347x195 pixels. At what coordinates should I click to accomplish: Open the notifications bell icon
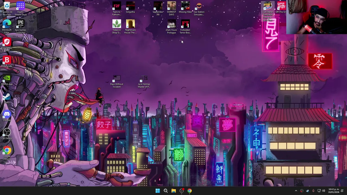(342, 191)
